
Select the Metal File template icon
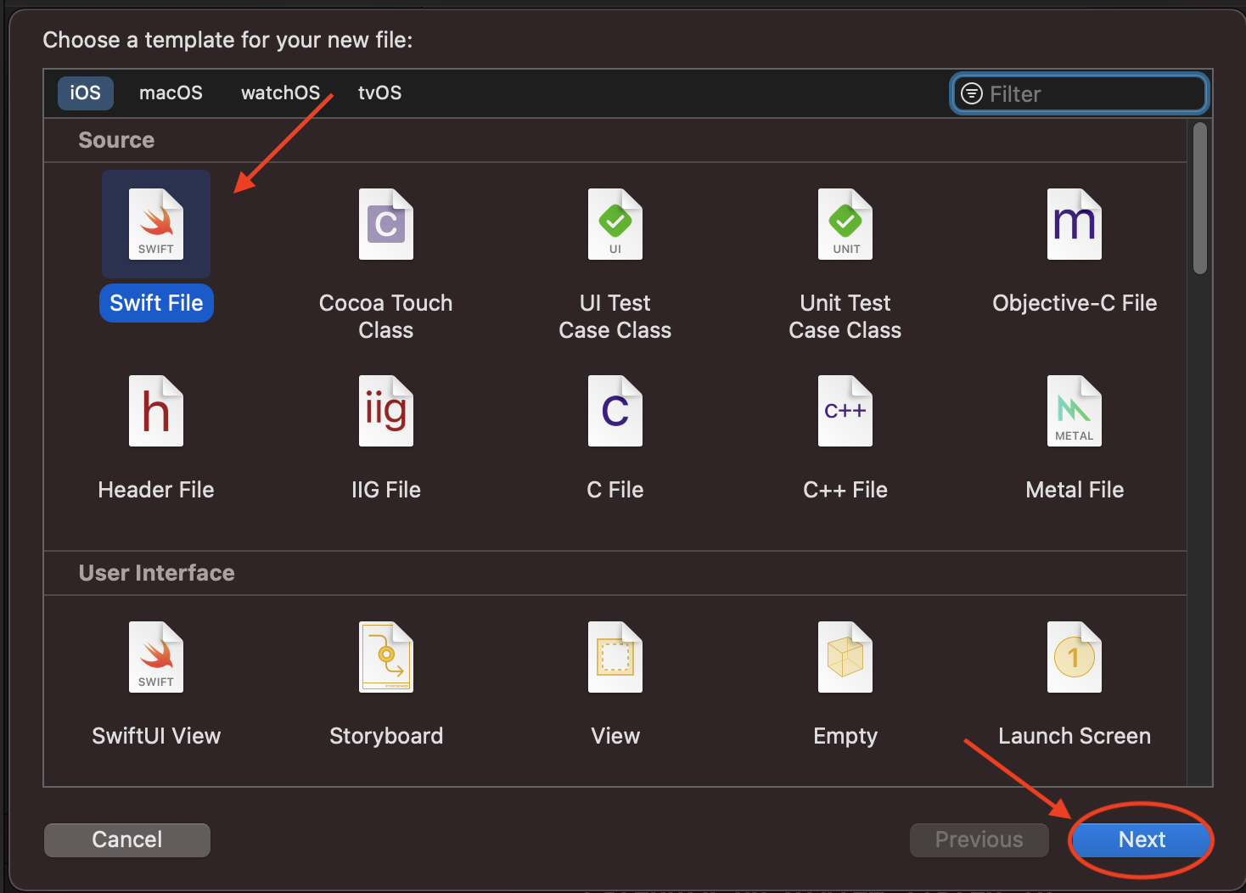click(x=1075, y=411)
